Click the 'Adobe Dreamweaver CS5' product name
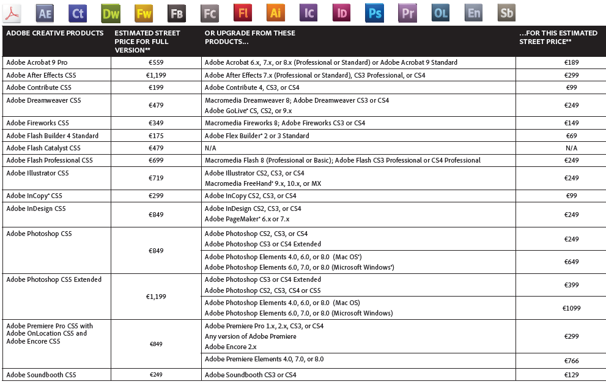Viewport: 606px width, 384px height. point(43,100)
